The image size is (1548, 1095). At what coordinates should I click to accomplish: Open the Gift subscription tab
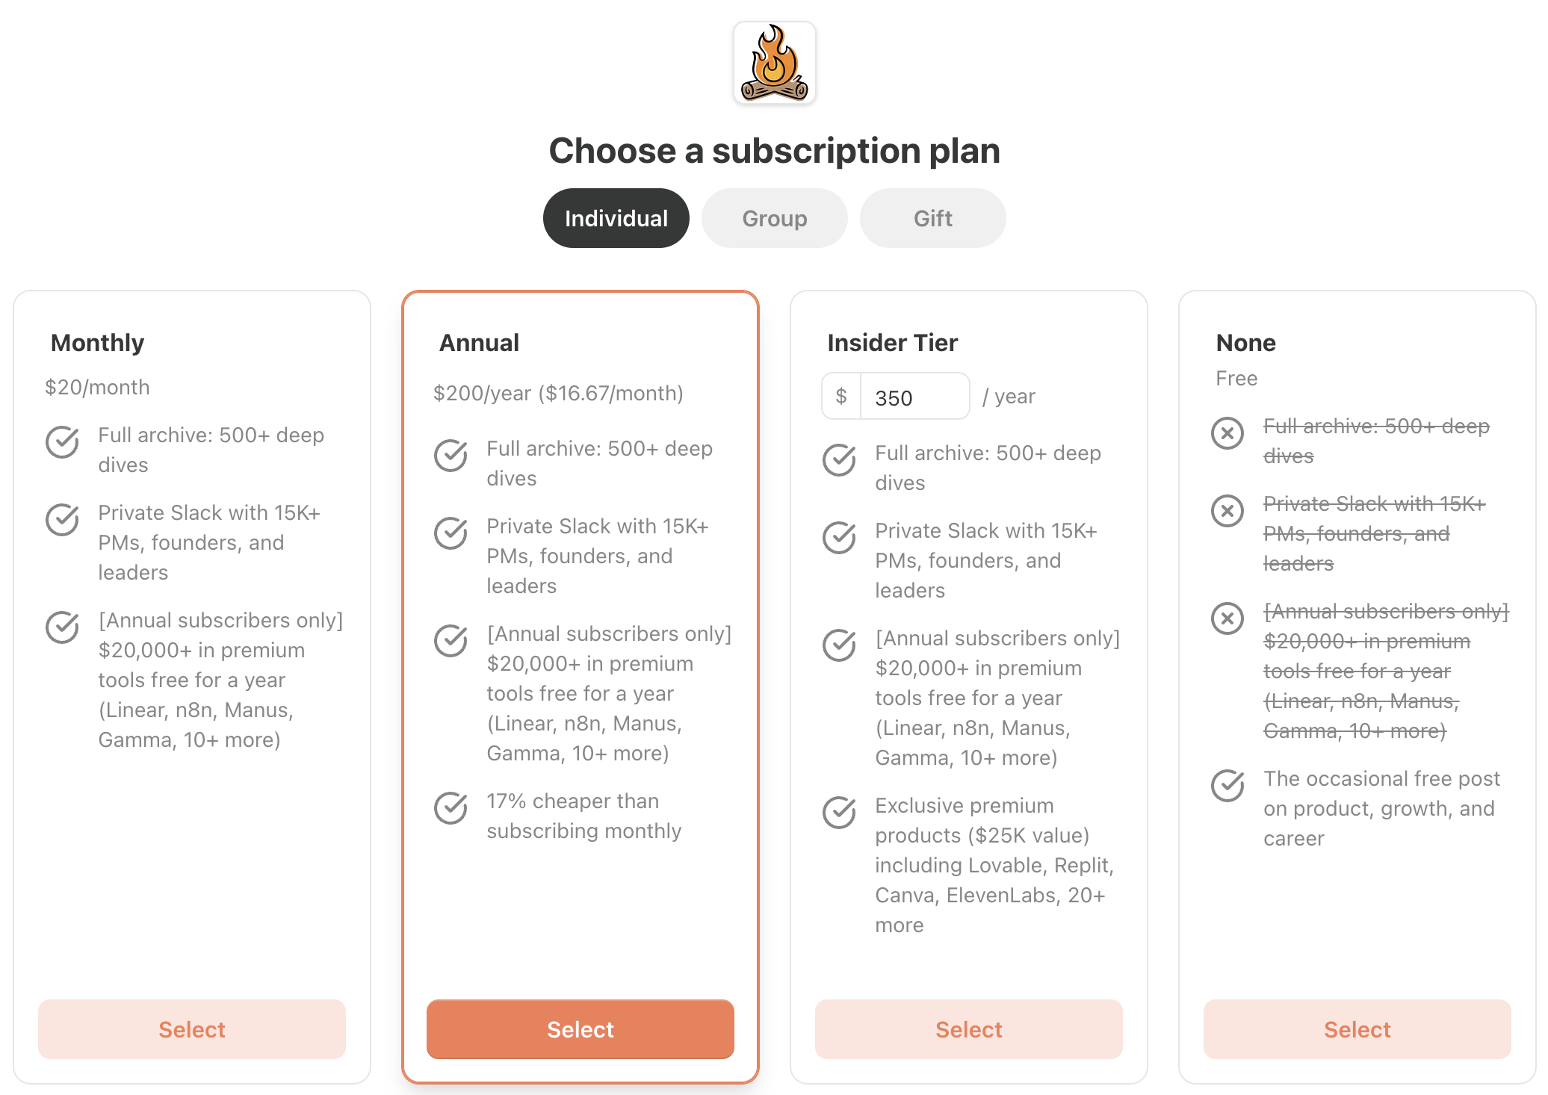932,218
